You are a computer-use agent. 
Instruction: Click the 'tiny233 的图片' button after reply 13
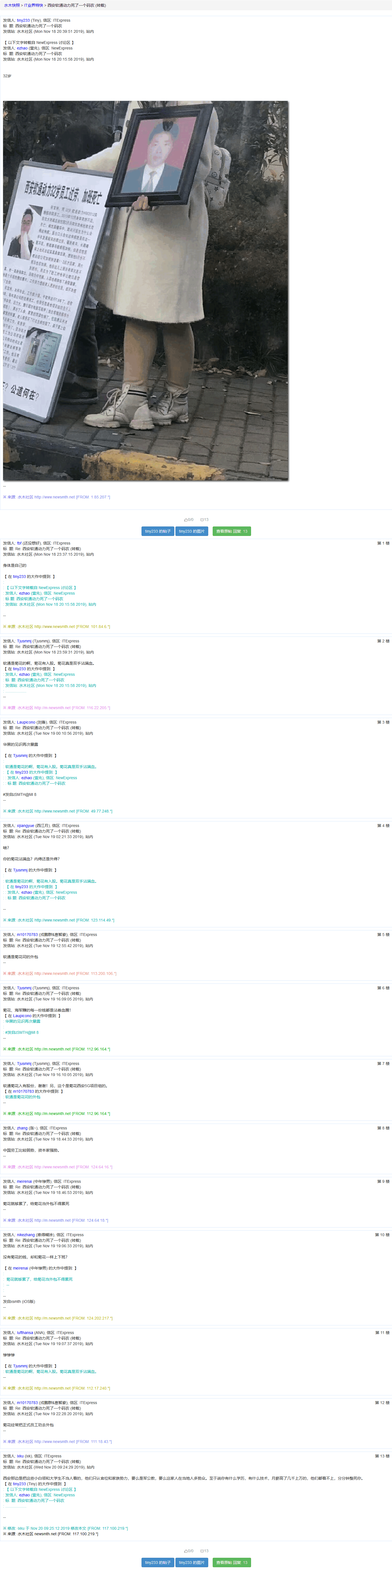[192, 1562]
